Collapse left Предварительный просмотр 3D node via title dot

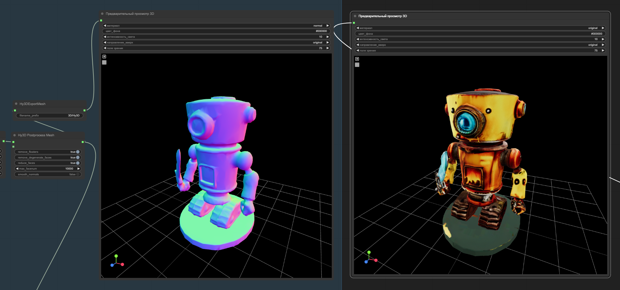[102, 14]
